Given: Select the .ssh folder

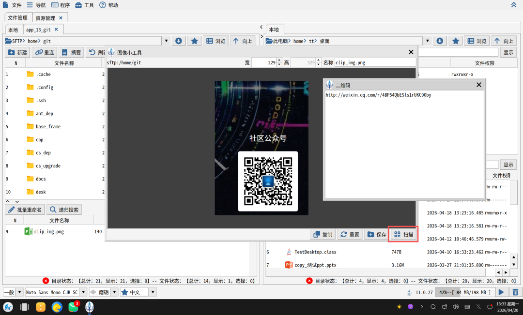Looking at the screenshot, I should pos(55,100).
